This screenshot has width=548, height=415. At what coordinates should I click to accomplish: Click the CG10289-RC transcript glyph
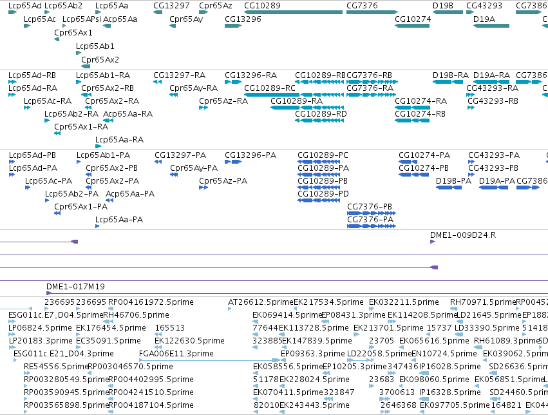294,94
